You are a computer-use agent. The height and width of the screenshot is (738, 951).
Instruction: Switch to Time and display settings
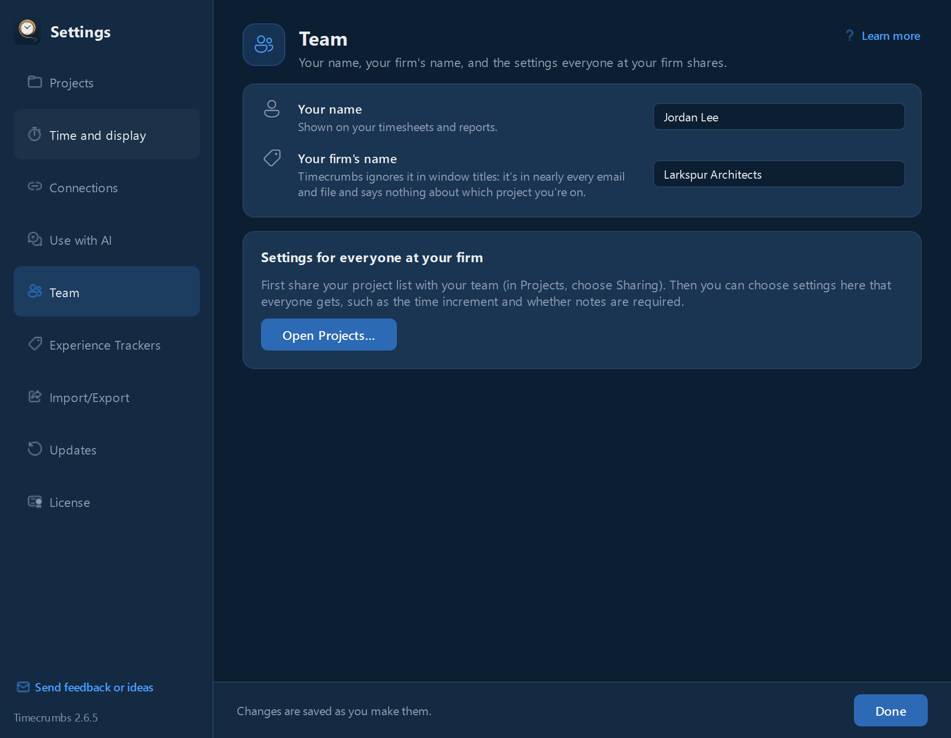tap(107, 134)
